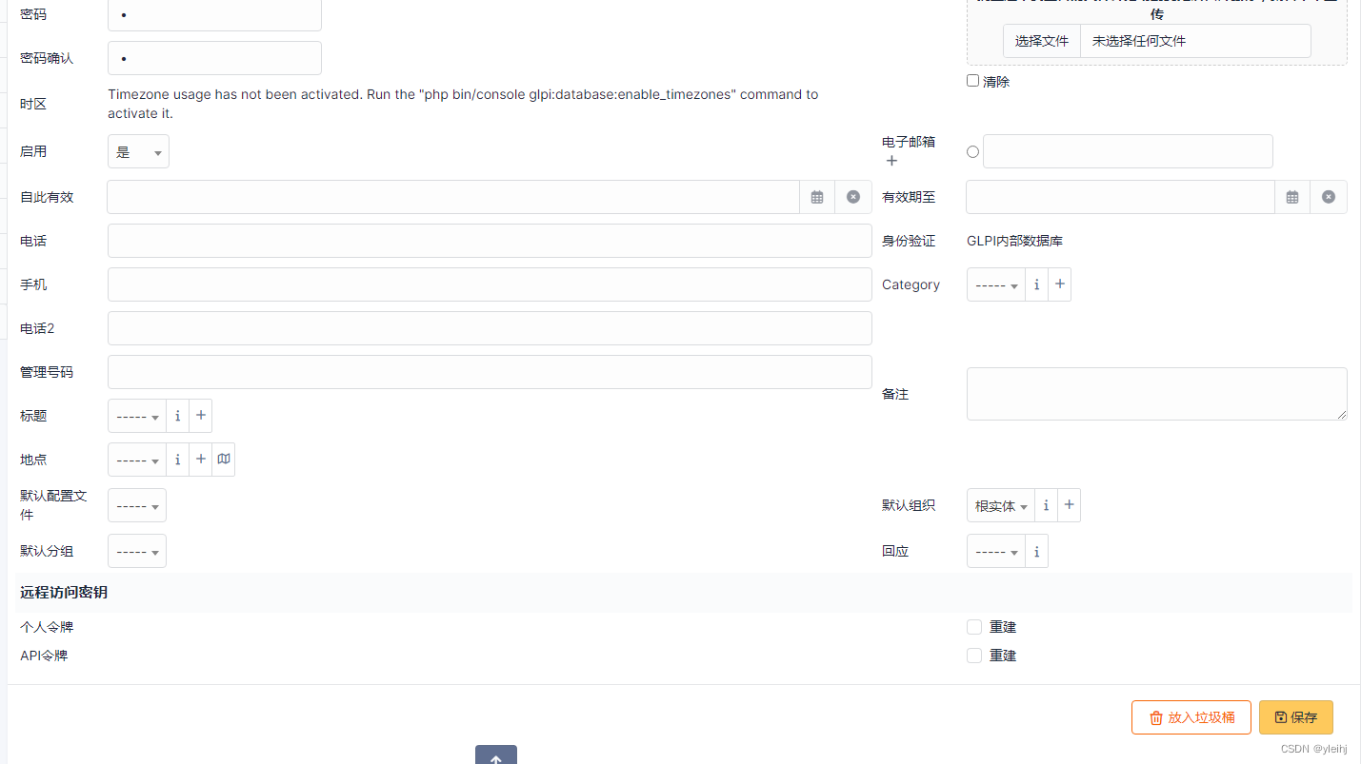Click the scroll-to-top arrow button
Screen dimensions: 1361x764
pos(496,755)
